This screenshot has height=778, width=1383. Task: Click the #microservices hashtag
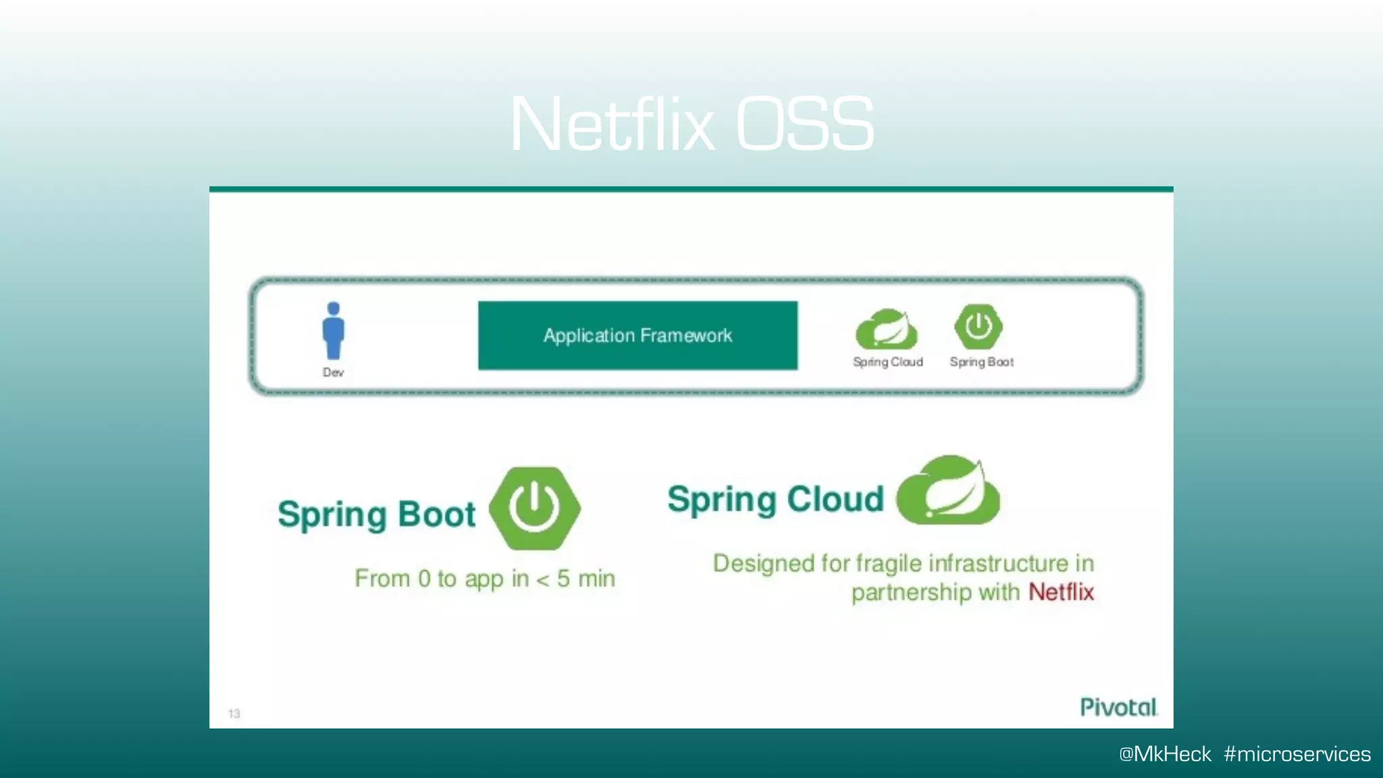1297,754
